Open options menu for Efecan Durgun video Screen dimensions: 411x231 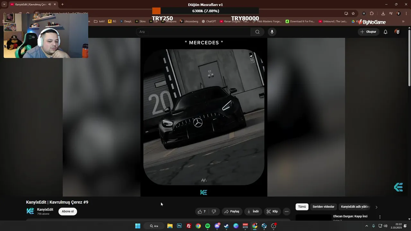click(x=380, y=217)
